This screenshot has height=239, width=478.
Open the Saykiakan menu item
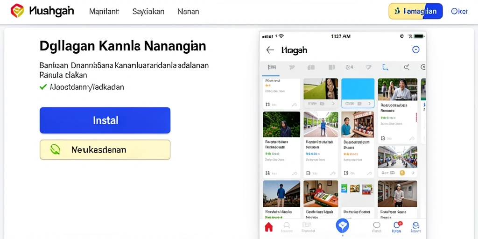coord(148,12)
